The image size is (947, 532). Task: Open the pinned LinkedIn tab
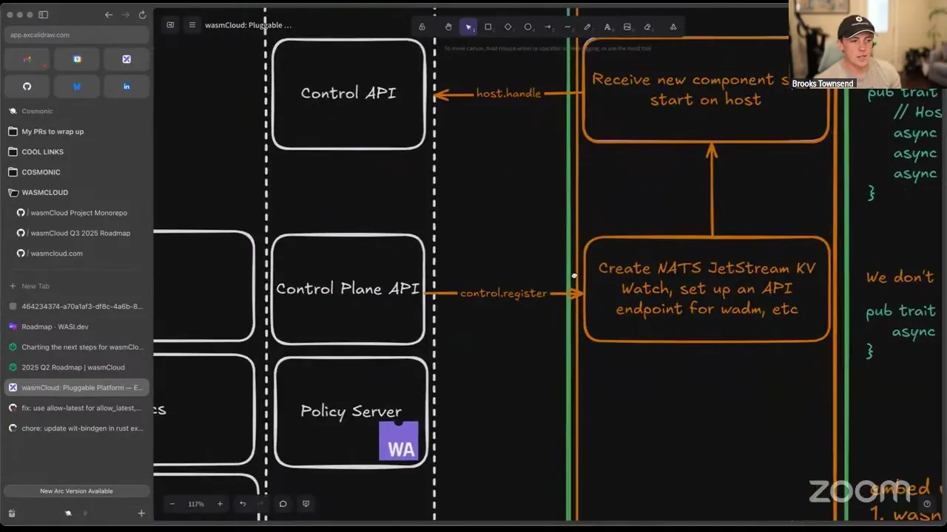[127, 86]
